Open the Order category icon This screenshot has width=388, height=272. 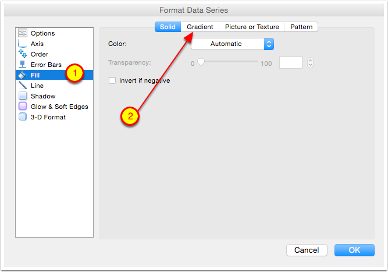pyautogui.click(x=23, y=54)
